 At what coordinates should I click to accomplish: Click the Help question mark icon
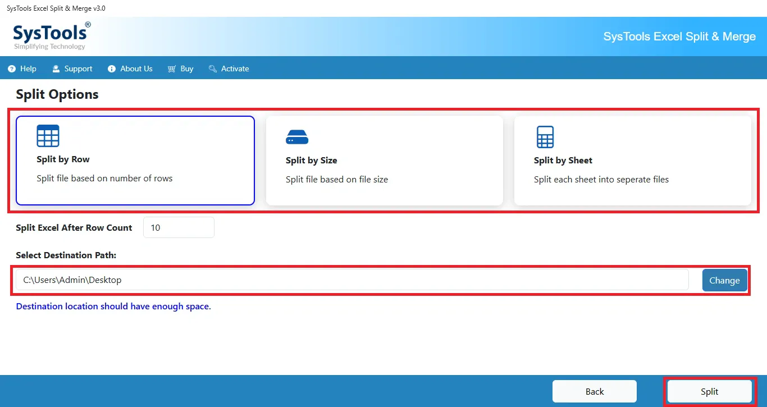12,69
